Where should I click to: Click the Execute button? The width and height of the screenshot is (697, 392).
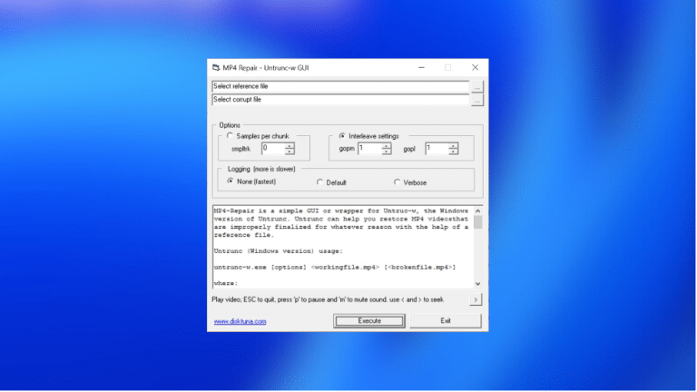[x=369, y=321]
